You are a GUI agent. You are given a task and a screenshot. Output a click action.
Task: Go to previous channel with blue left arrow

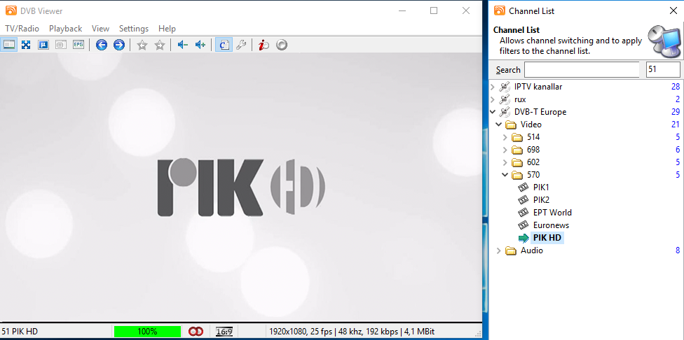[x=102, y=44]
